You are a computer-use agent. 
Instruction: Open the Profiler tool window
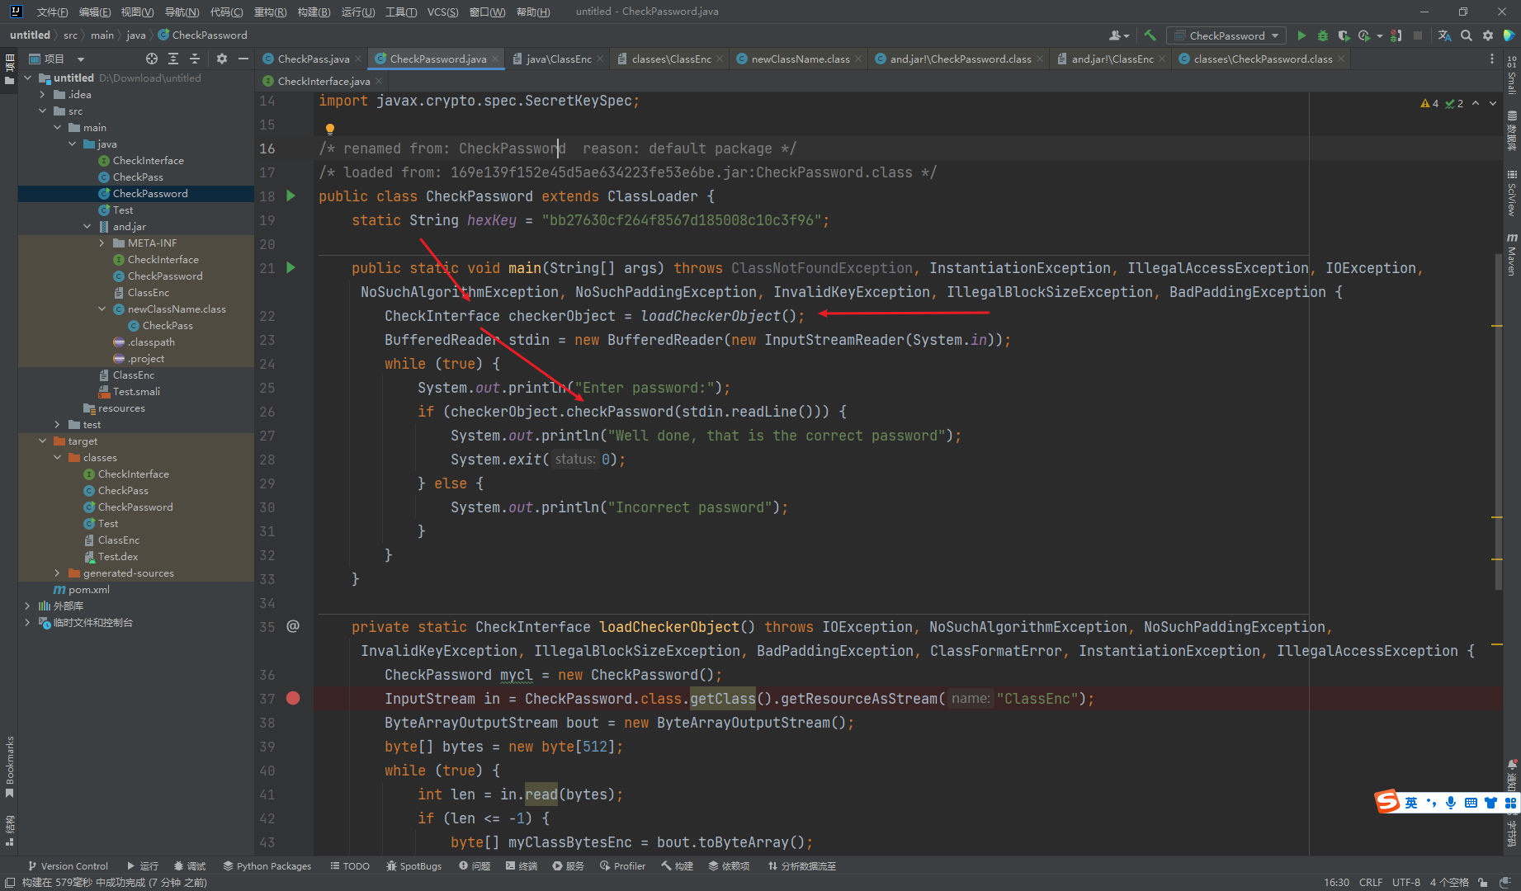pyautogui.click(x=623, y=866)
